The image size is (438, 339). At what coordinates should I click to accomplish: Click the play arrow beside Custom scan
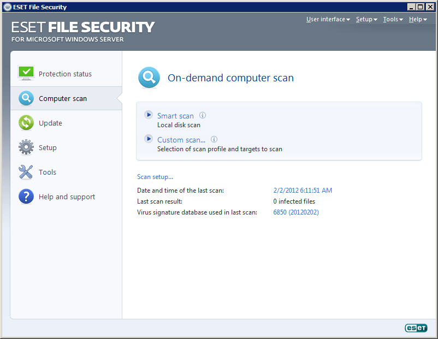(149, 139)
